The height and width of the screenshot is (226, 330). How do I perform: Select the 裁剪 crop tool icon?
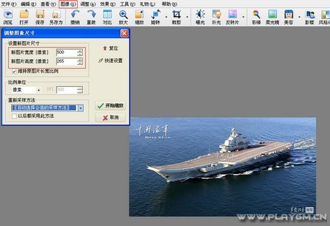coord(176,14)
